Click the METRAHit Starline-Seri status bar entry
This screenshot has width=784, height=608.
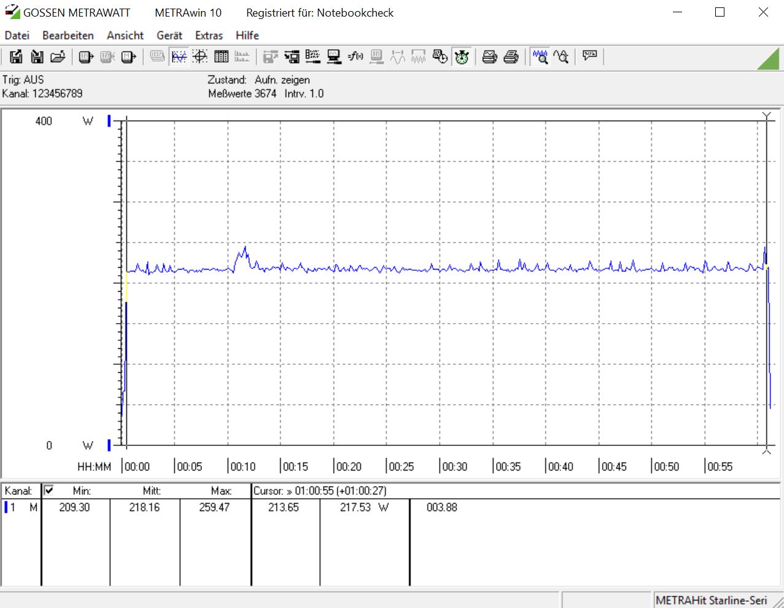(x=711, y=600)
